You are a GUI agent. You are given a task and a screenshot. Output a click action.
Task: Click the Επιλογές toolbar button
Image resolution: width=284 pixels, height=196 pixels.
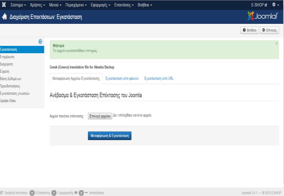(269, 30)
